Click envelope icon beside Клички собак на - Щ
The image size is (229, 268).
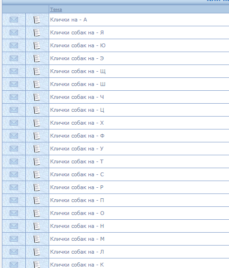point(14,71)
